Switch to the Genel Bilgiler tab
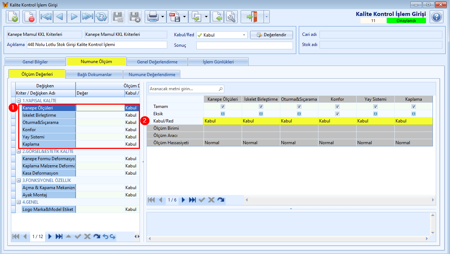The width and height of the screenshot is (450, 254). tap(35, 62)
